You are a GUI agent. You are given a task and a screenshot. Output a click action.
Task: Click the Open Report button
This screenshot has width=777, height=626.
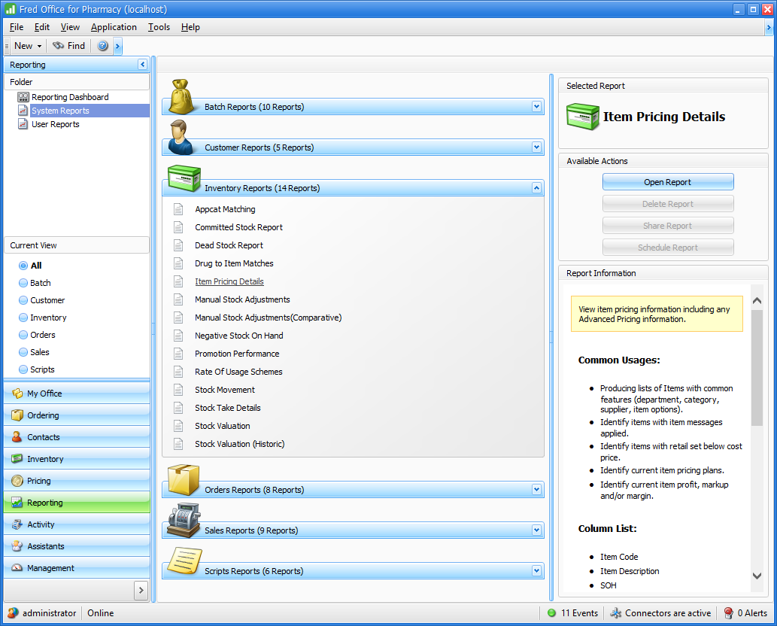(x=667, y=182)
